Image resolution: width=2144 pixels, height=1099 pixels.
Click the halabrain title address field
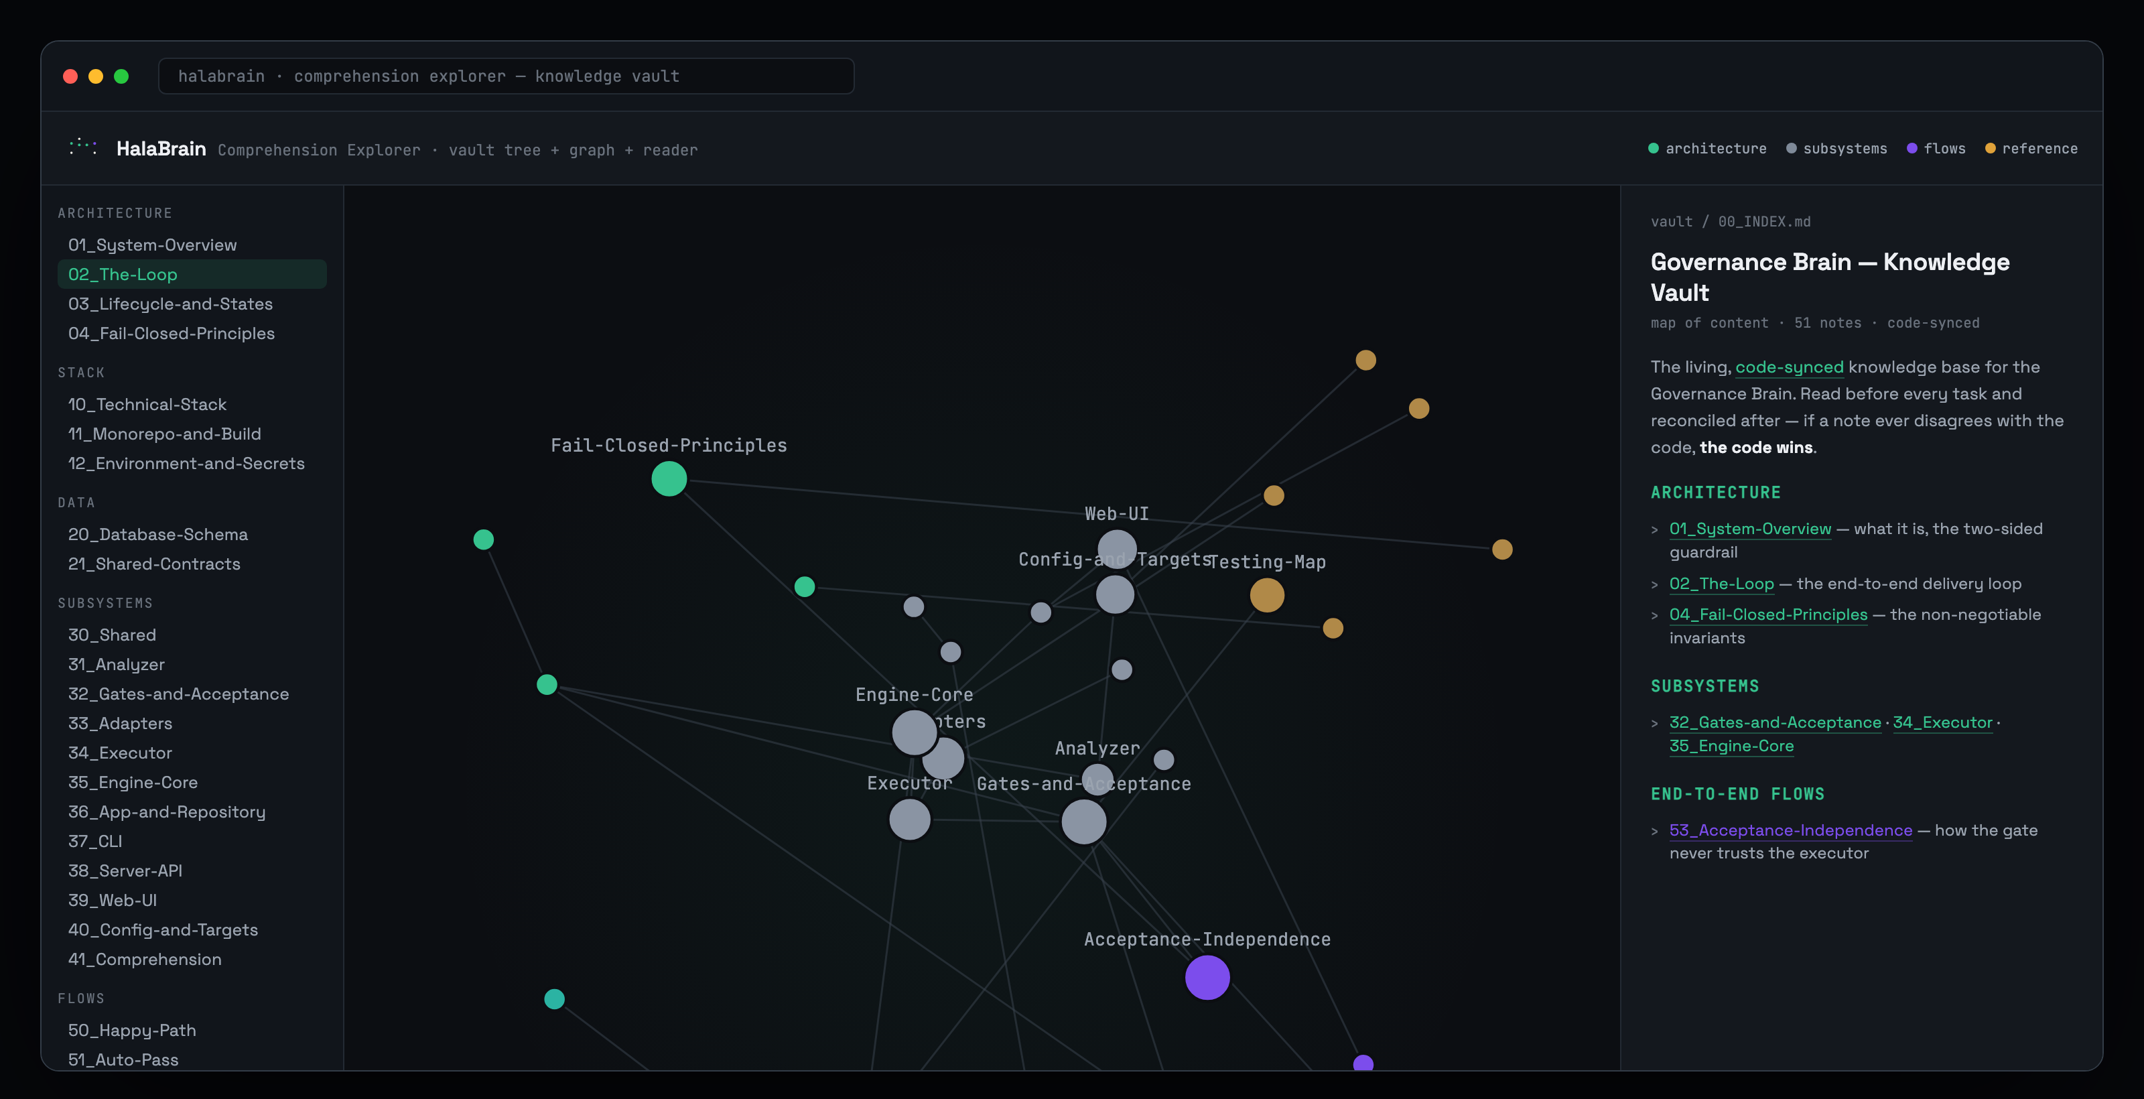pos(506,76)
